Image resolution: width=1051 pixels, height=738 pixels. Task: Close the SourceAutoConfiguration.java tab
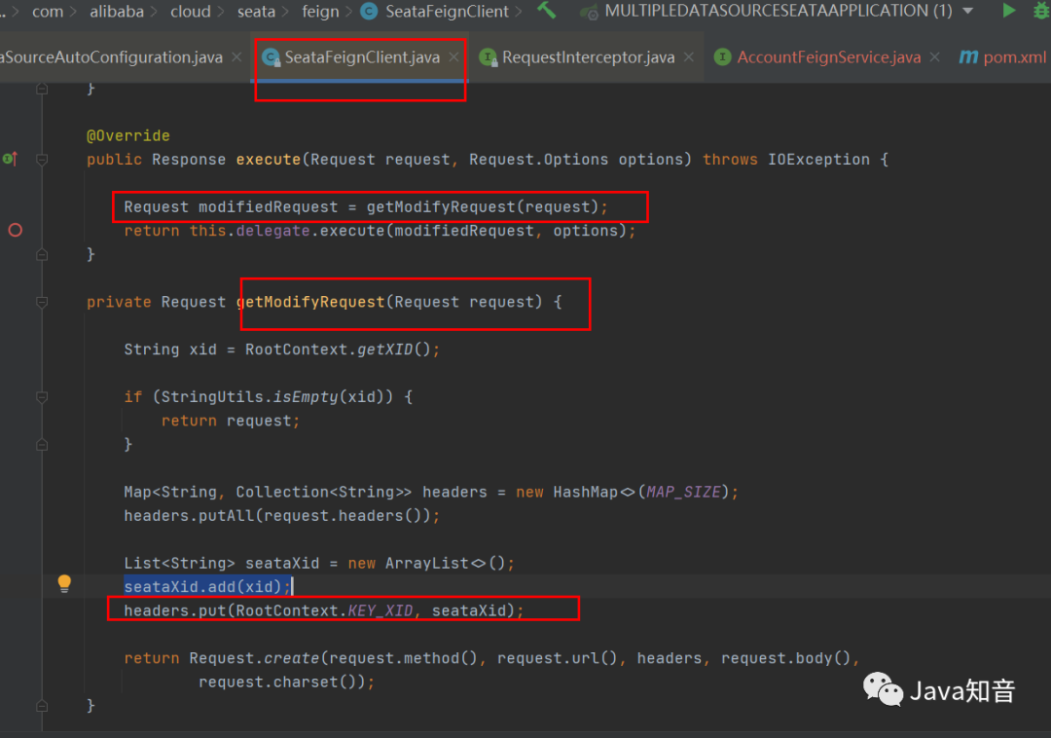[x=236, y=57]
